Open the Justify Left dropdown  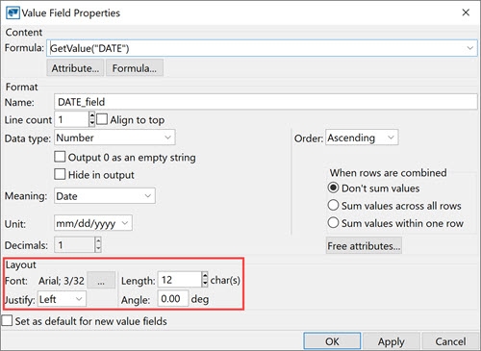pos(62,299)
